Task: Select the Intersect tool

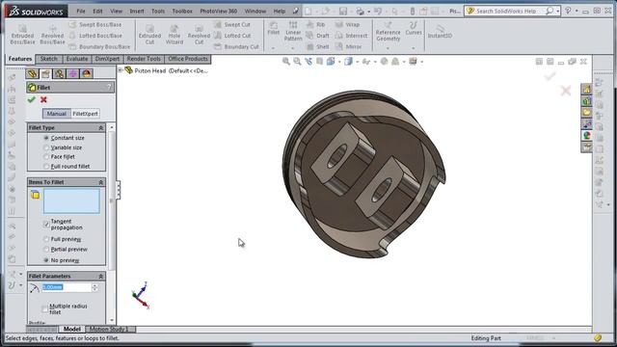Action: coord(351,36)
